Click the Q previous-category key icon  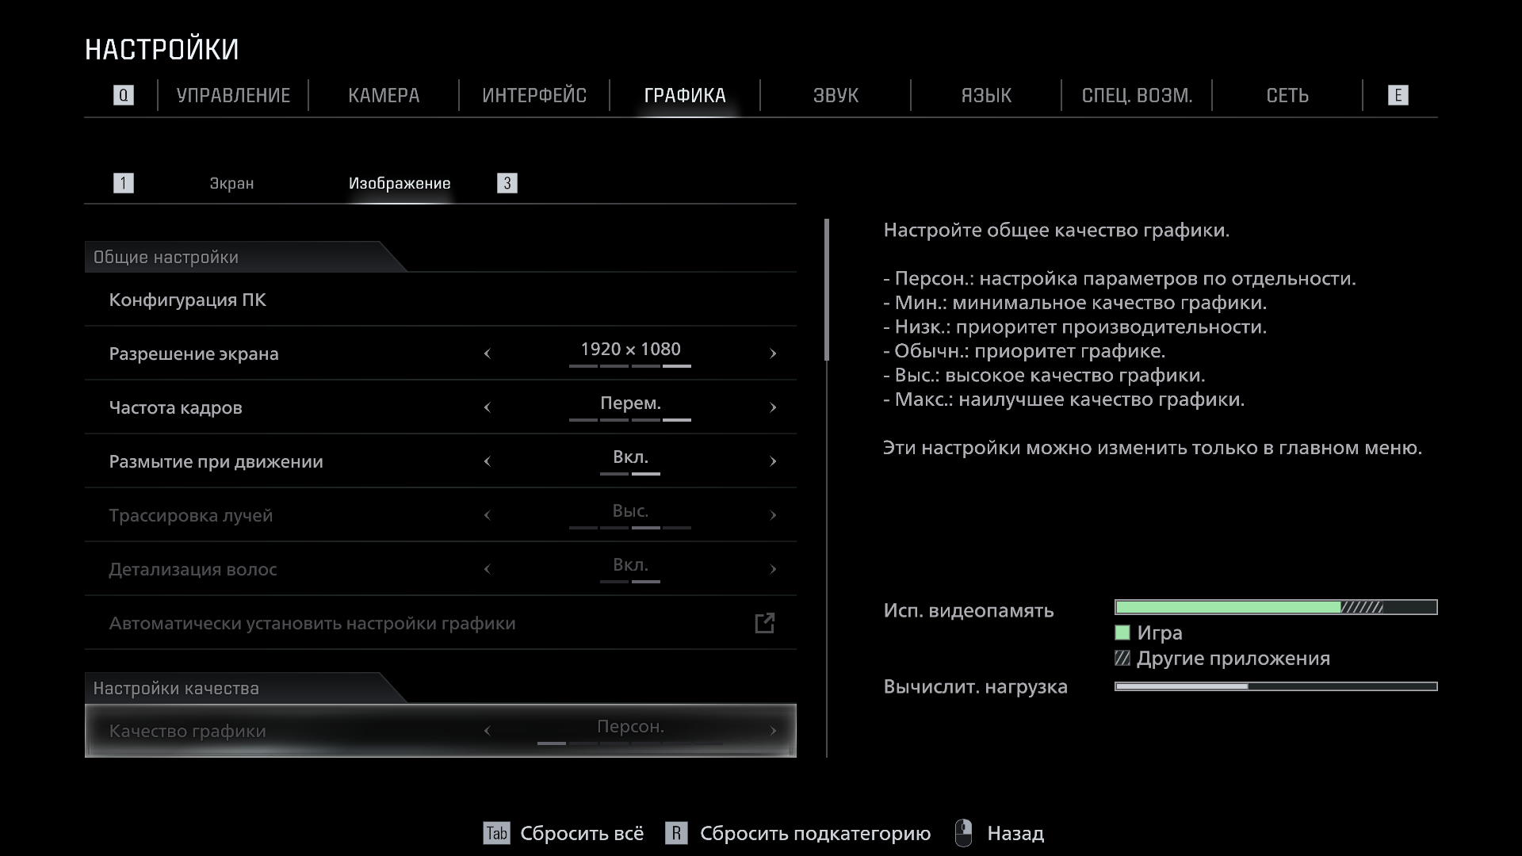click(x=123, y=95)
